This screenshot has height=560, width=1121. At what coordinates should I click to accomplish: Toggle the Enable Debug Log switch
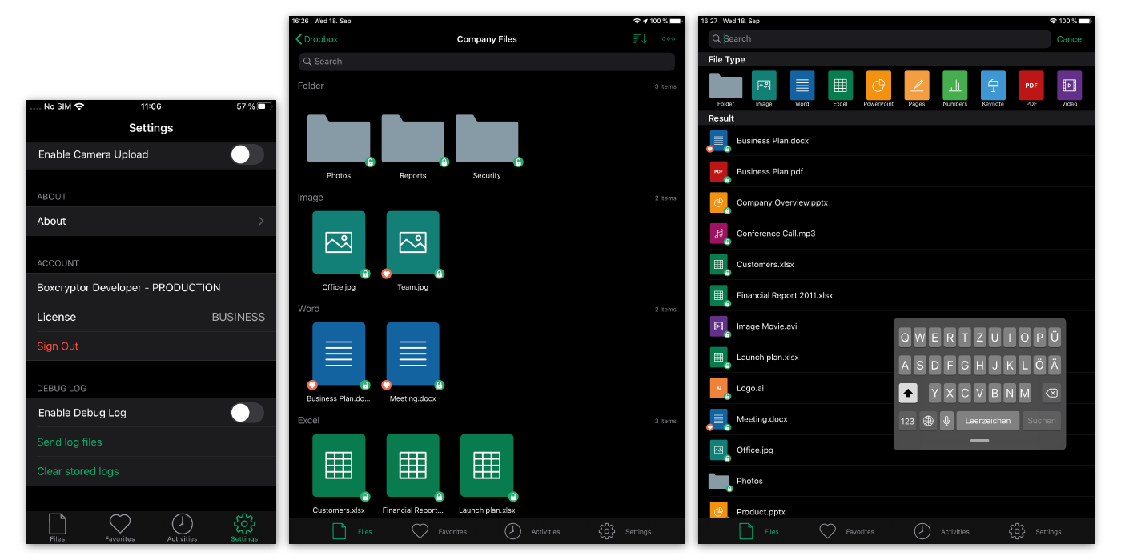(247, 413)
